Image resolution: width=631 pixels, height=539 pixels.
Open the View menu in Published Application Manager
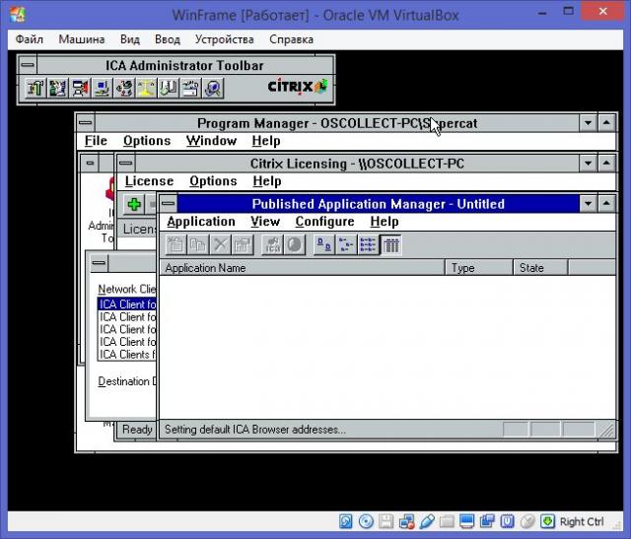tap(265, 222)
